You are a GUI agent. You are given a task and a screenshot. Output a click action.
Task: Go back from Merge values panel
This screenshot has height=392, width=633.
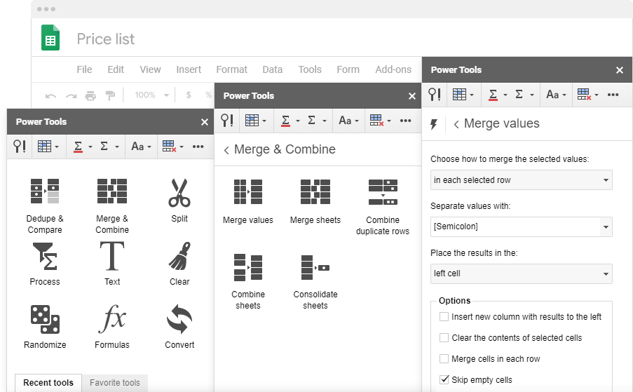tap(456, 124)
